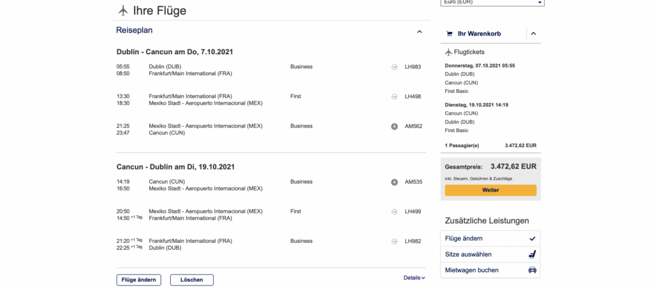The image size is (653, 288).
Task: Click the airplane icon next to Ihre Flüge
Action: click(x=122, y=10)
